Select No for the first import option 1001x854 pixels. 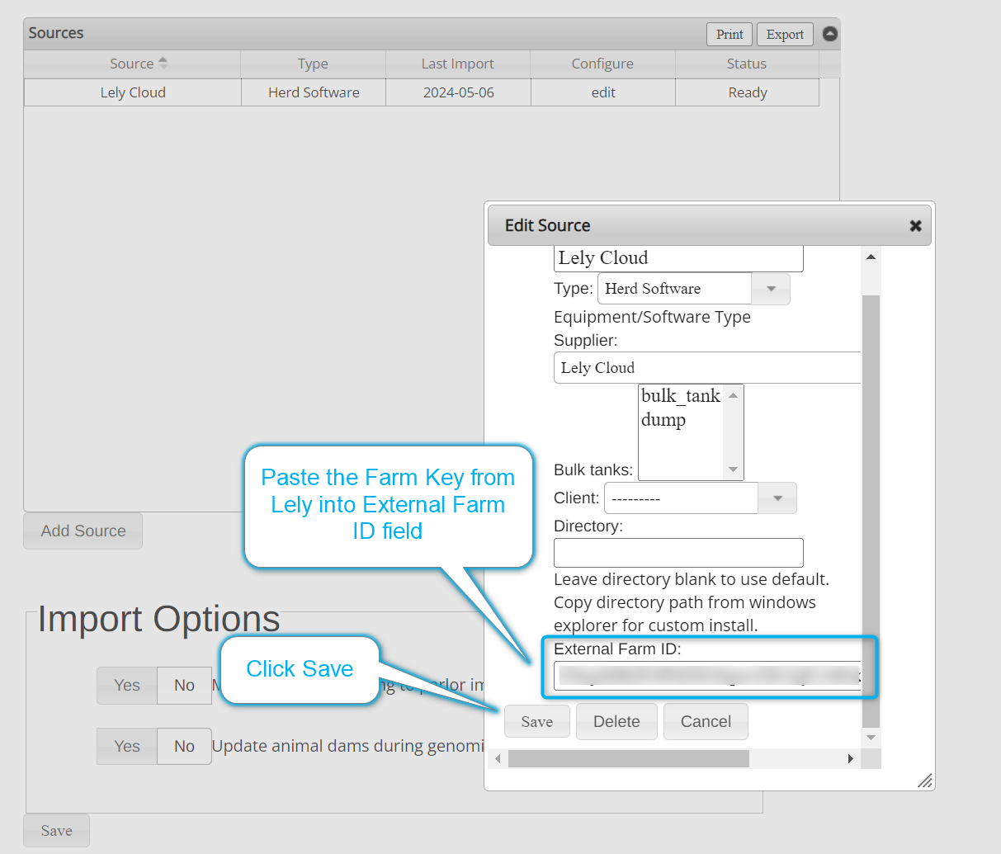pyautogui.click(x=184, y=685)
